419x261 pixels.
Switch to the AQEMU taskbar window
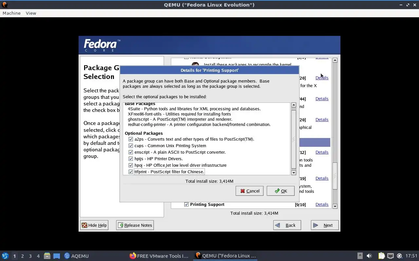pos(76,256)
